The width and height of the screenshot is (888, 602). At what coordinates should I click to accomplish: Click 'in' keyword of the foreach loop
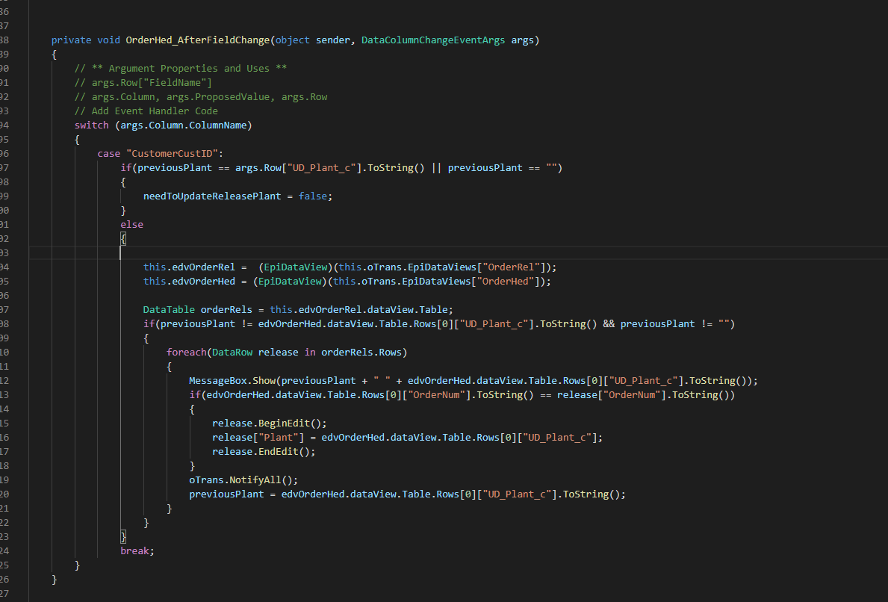pyautogui.click(x=310, y=353)
